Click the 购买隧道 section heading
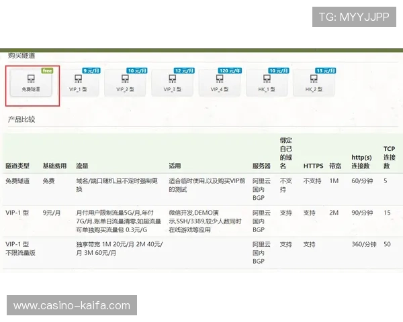 (x=21, y=56)
